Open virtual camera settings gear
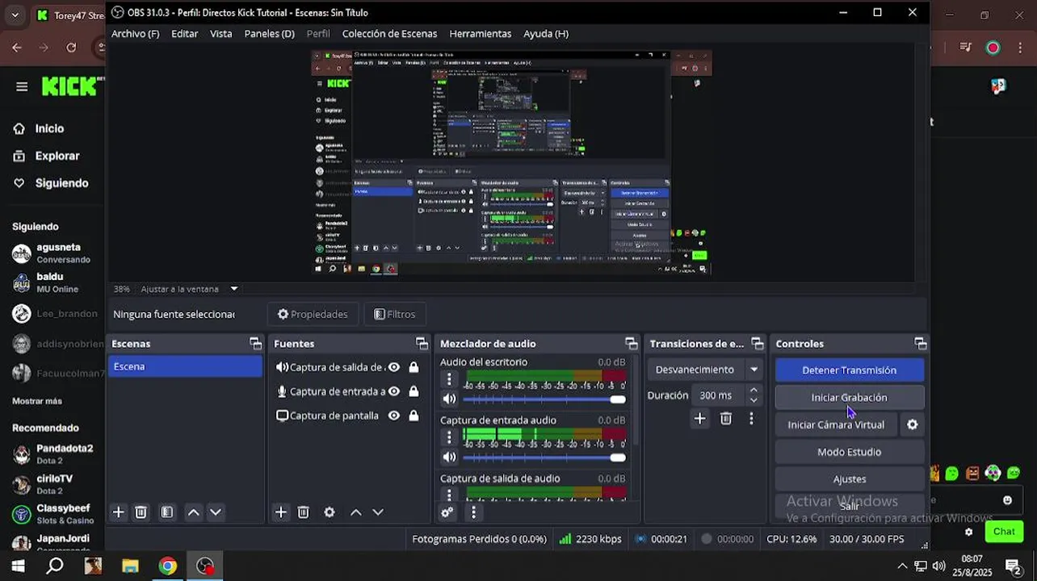Image resolution: width=1037 pixels, height=581 pixels. 913,424
